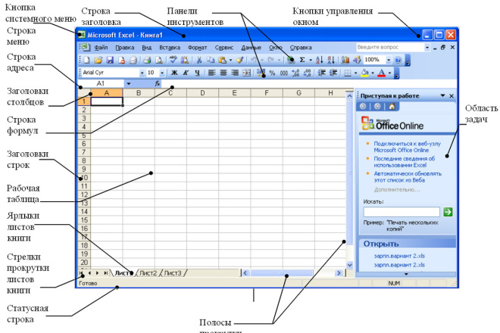The height and width of the screenshot is (333, 500).
Task: Click Подключиться к веб-узлу Microsoft Office Online link
Action: (408, 147)
